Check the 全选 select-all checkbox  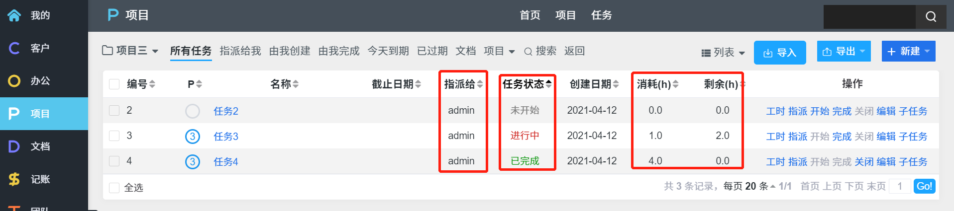(114, 188)
